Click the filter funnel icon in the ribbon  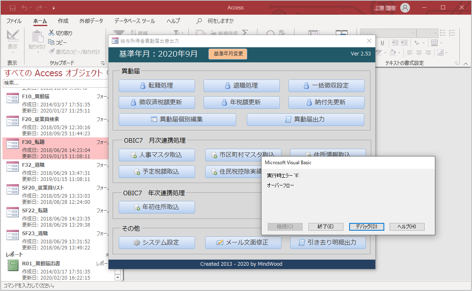point(119,31)
